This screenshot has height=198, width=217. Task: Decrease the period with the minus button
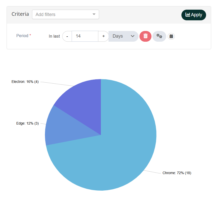67,36
